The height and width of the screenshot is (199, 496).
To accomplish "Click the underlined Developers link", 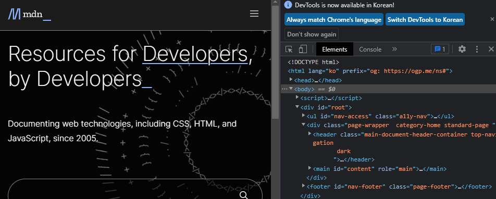I will tap(195, 54).
